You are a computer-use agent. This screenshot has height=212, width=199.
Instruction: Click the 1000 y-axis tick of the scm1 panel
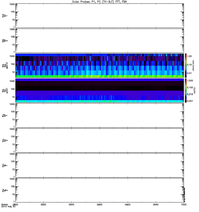point(12,81)
